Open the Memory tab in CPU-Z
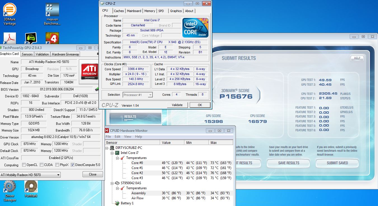This screenshot has height=206, width=378. click(x=150, y=11)
